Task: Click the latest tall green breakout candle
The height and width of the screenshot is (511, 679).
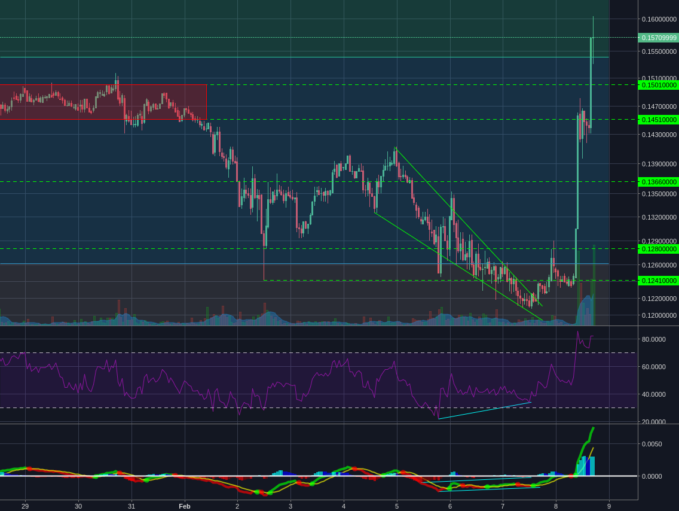Action: pyautogui.click(x=591, y=83)
